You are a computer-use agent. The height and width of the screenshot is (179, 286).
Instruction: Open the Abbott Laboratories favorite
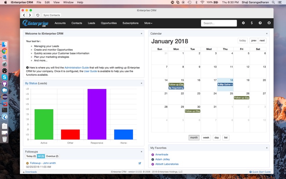167,164
